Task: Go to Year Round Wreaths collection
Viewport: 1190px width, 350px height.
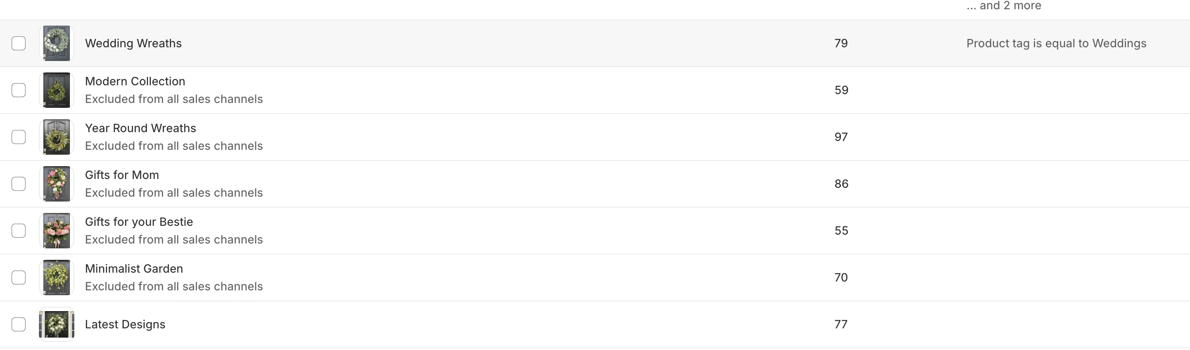Action: (140, 128)
